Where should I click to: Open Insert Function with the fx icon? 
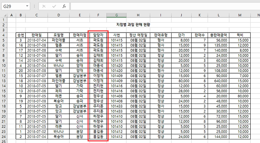click(64, 6)
